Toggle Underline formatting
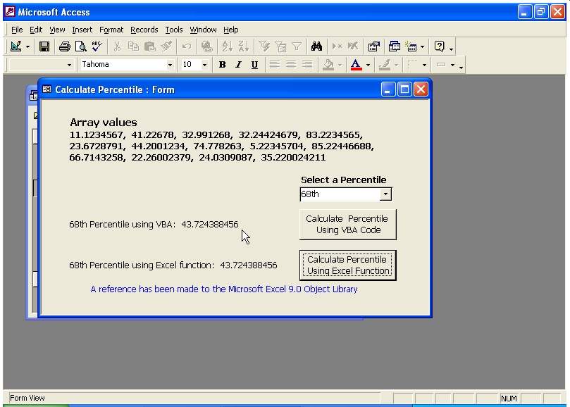 pyautogui.click(x=254, y=65)
